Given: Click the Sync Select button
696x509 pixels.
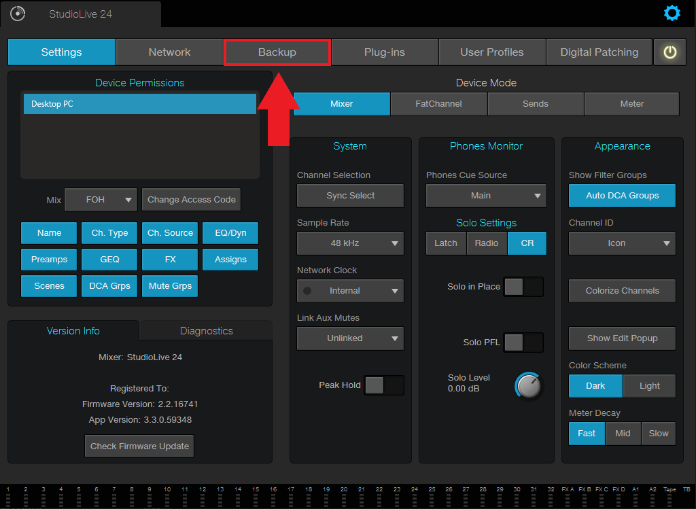Looking at the screenshot, I should [350, 196].
